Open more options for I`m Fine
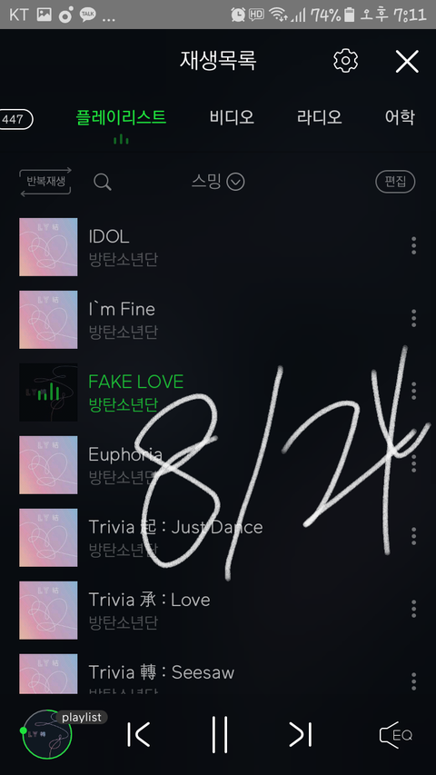 [414, 318]
